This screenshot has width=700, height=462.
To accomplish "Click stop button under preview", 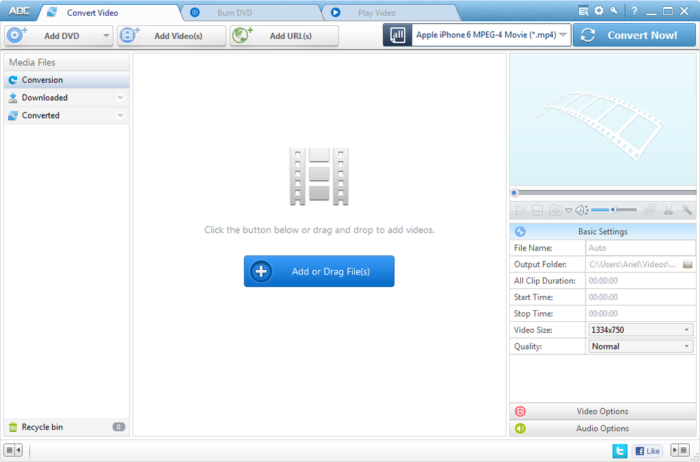I will tap(537, 210).
